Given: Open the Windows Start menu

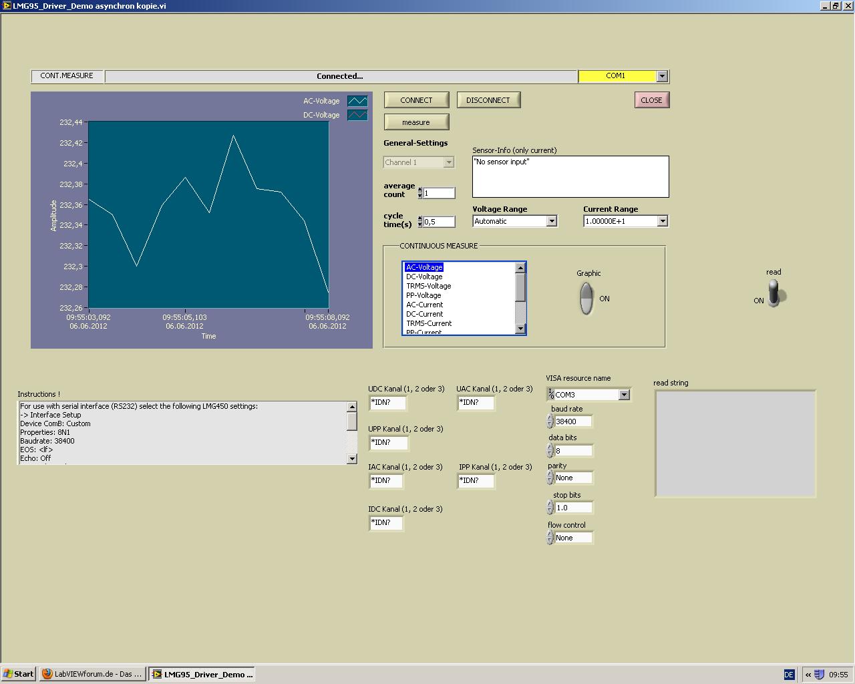Looking at the screenshot, I should tap(18, 674).
